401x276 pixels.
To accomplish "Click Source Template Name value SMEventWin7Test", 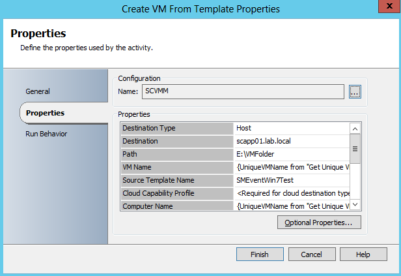I will 291,180.
